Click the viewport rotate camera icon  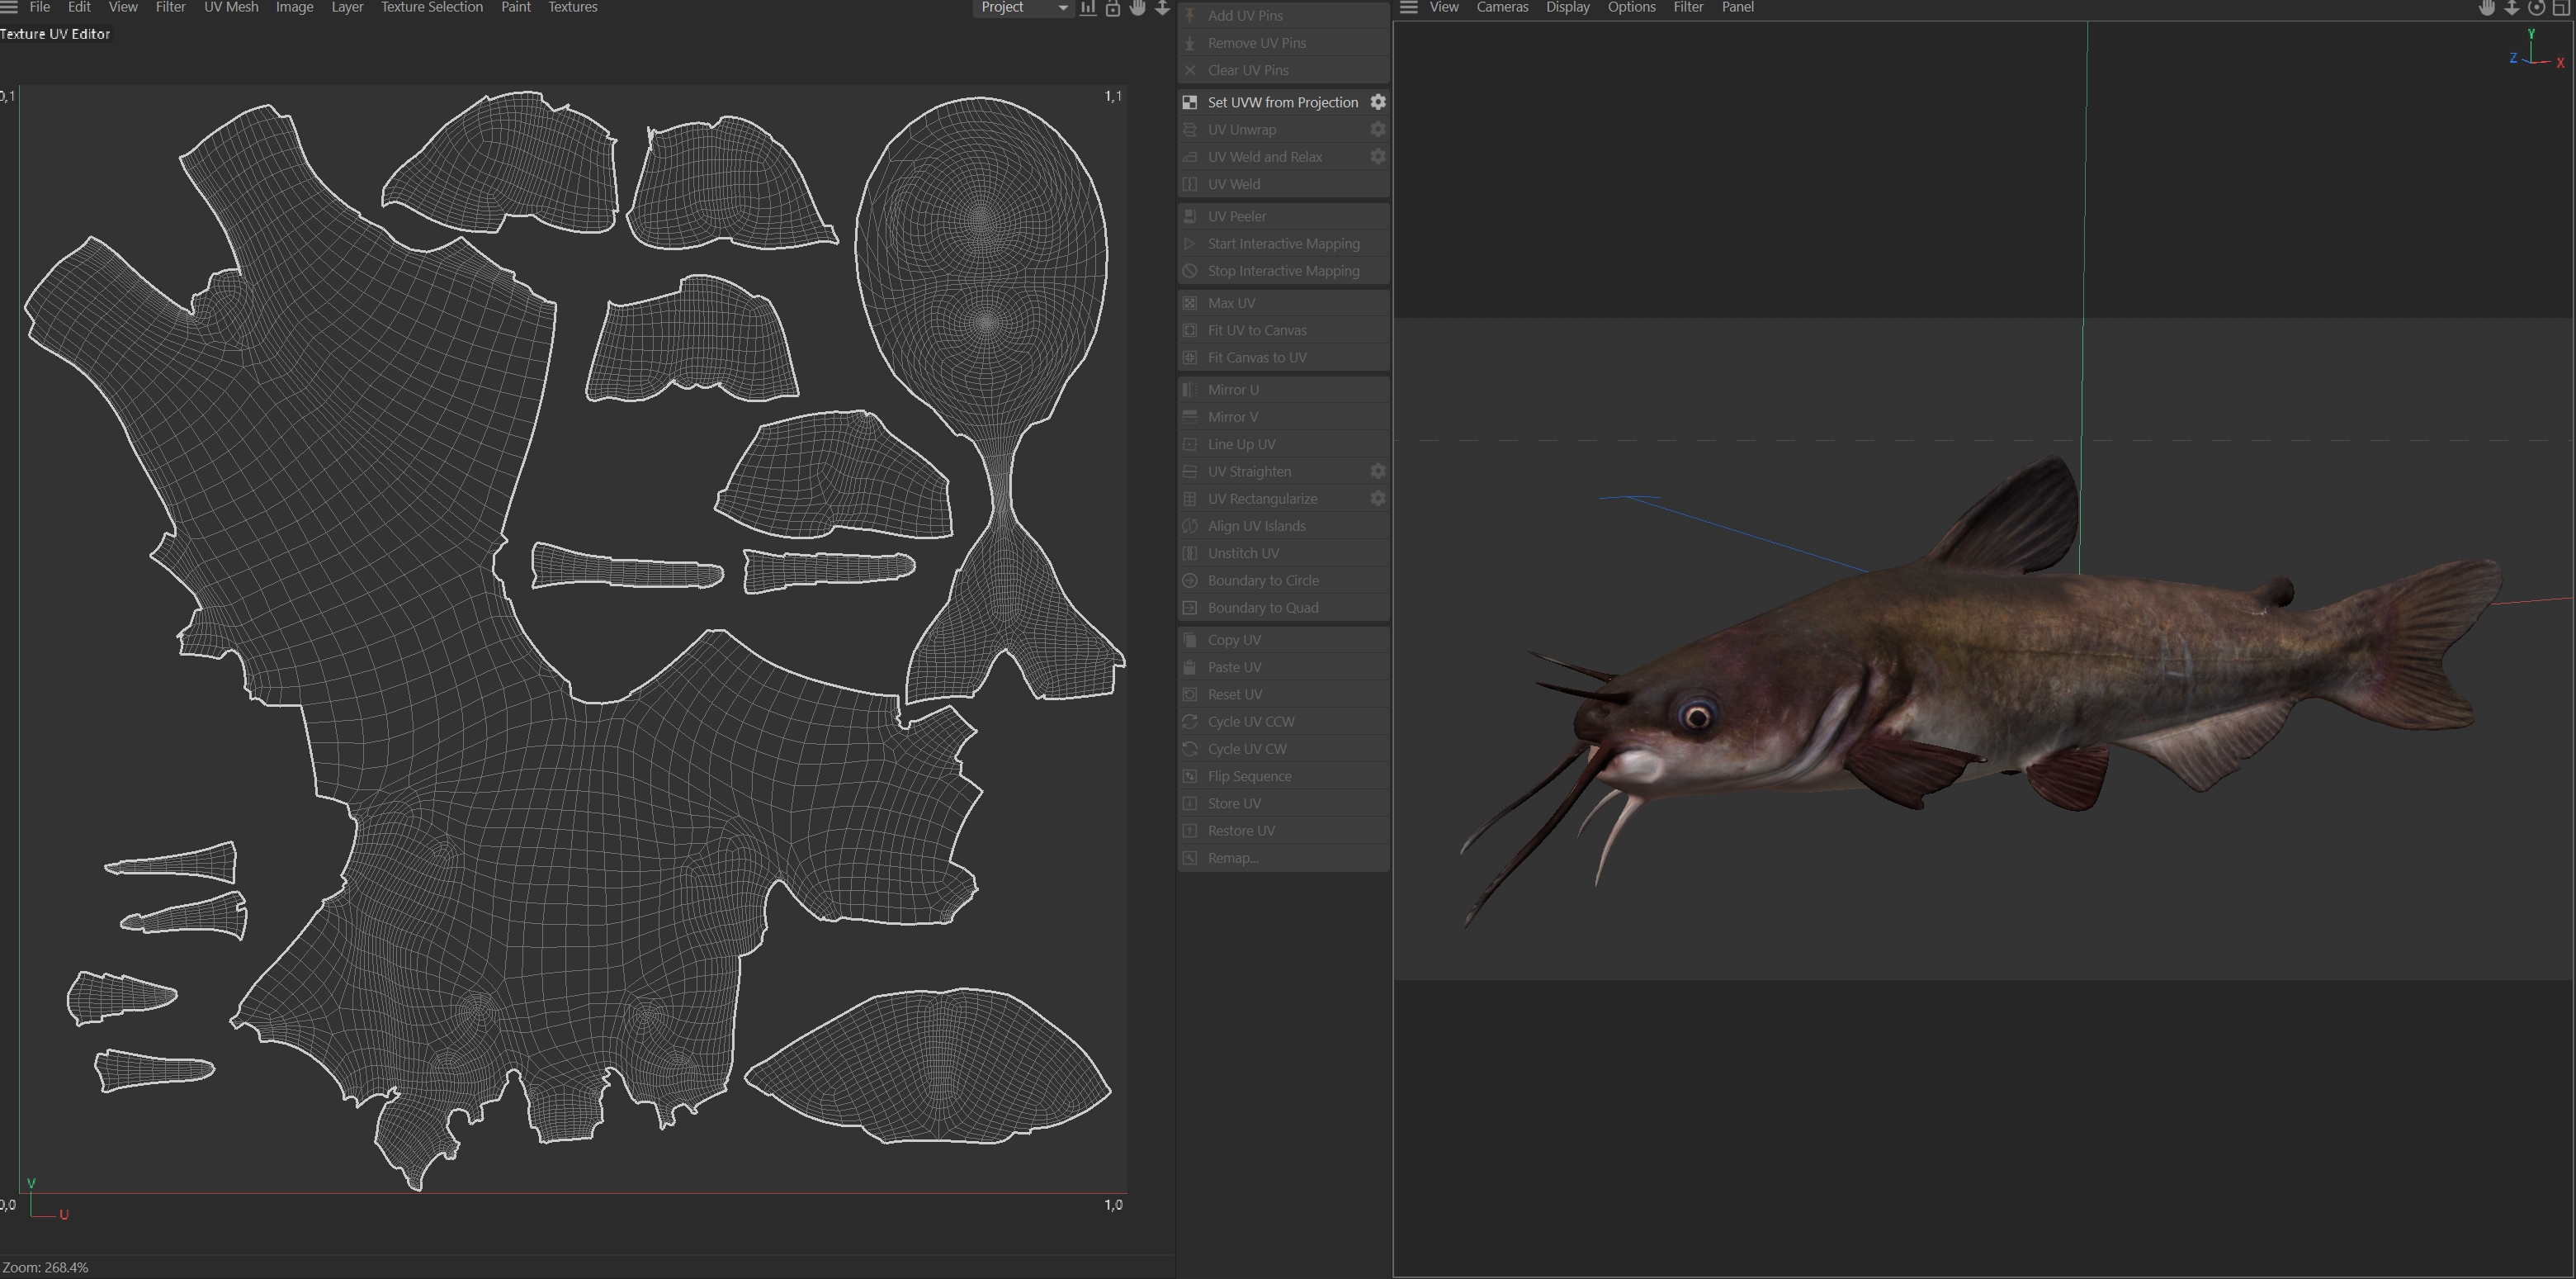click(2537, 8)
